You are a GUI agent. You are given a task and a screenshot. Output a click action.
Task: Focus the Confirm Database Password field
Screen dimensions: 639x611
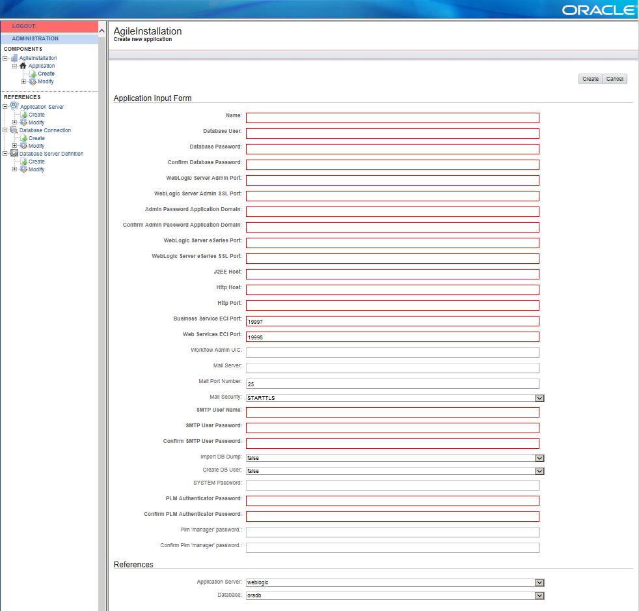point(392,165)
